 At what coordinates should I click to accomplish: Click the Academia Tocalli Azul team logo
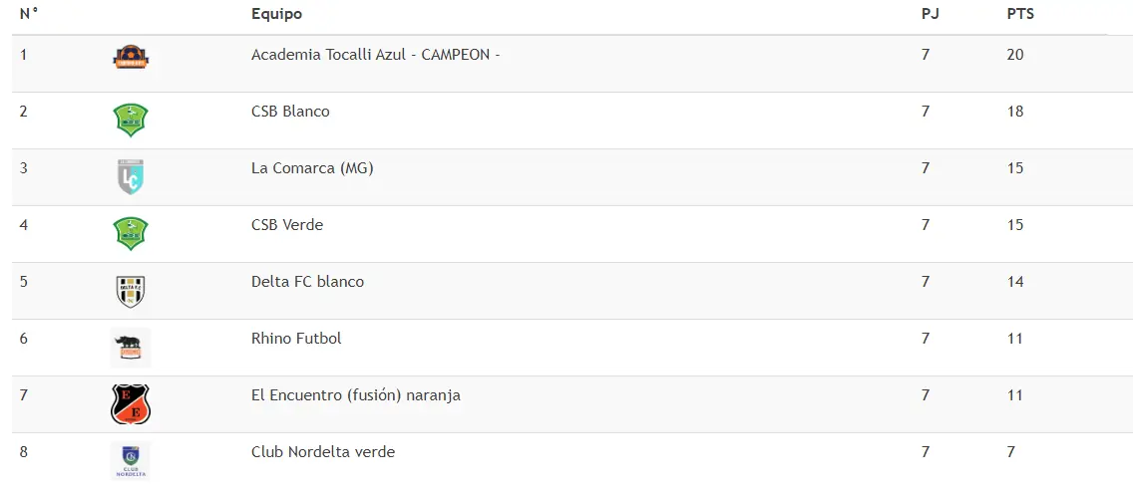[x=131, y=57]
